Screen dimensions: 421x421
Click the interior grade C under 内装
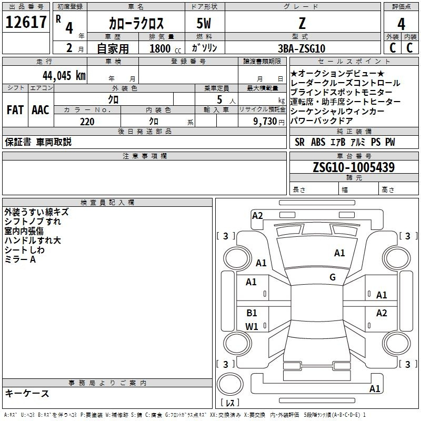(x=409, y=48)
